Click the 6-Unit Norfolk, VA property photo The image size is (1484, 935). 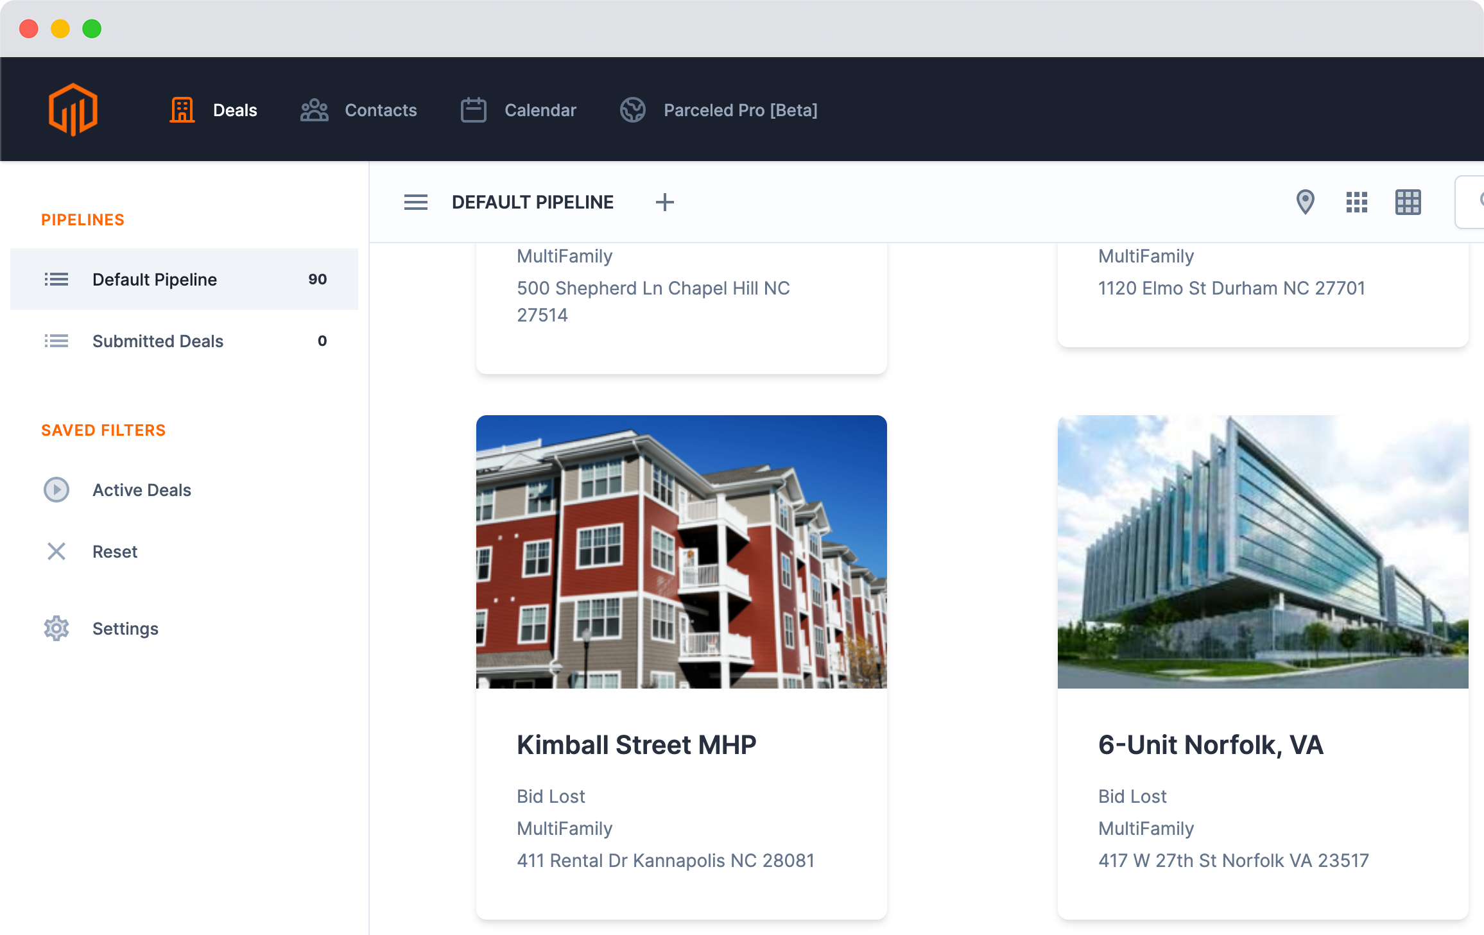pos(1263,553)
